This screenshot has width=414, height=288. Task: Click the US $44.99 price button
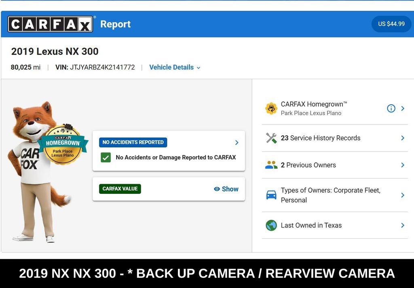(x=391, y=24)
